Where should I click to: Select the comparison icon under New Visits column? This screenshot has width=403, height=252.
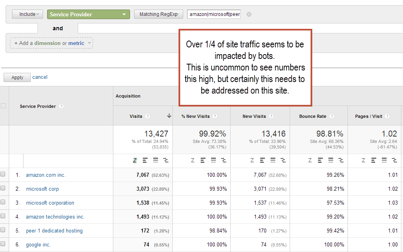point(283,160)
